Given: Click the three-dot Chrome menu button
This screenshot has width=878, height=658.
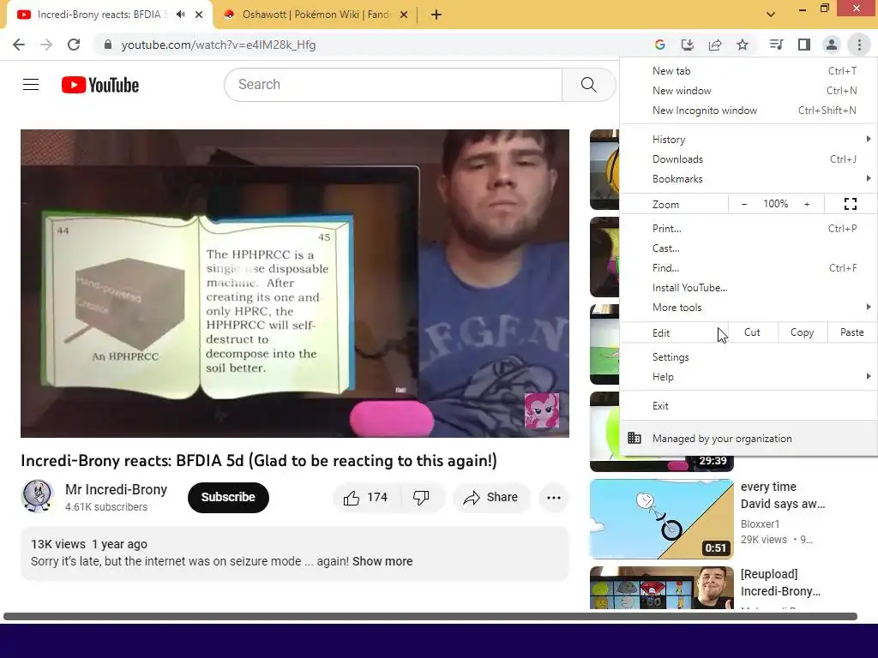Looking at the screenshot, I should point(859,45).
